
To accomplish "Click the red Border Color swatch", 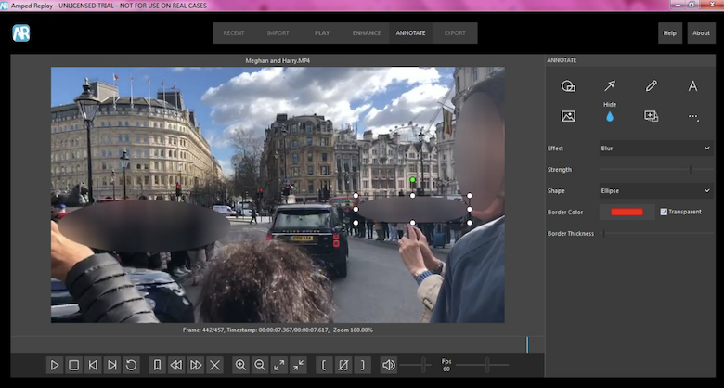I will click(x=627, y=212).
